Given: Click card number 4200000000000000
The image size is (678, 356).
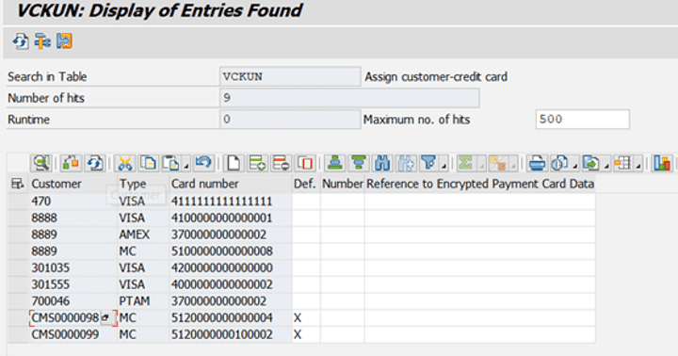Looking at the screenshot, I should [x=231, y=267].
